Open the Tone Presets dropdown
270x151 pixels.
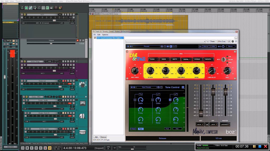(x=146, y=87)
